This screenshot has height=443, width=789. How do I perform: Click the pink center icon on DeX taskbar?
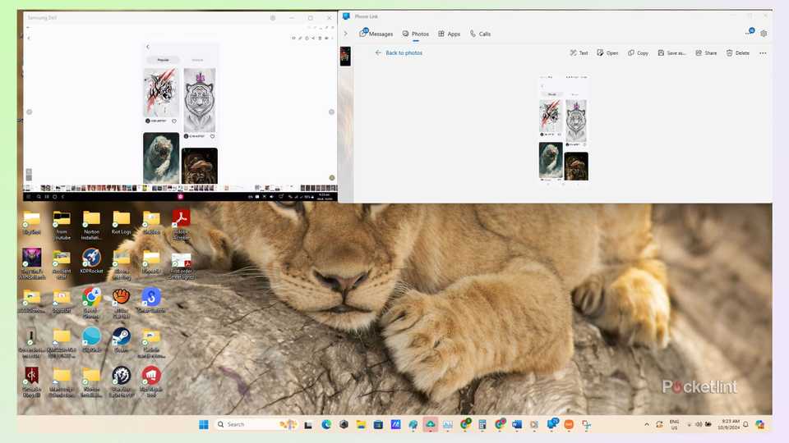[x=180, y=197]
